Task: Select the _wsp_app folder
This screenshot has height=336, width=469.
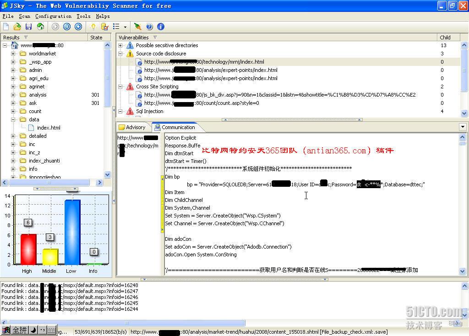Action: [40, 62]
